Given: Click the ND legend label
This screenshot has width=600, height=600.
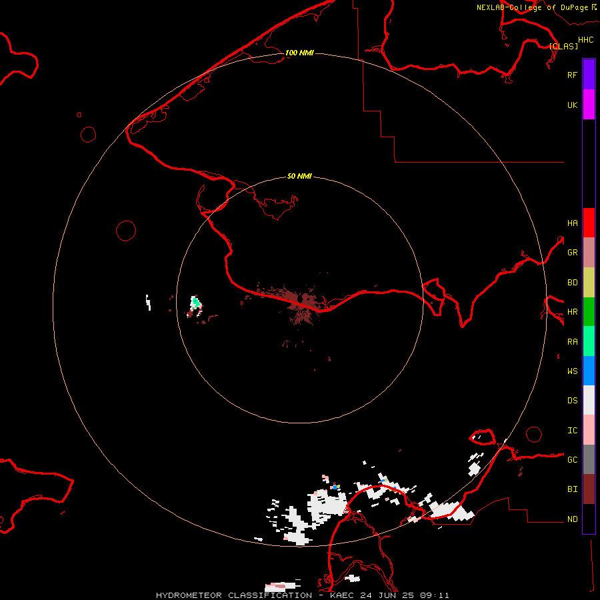Looking at the screenshot, I should [x=572, y=519].
